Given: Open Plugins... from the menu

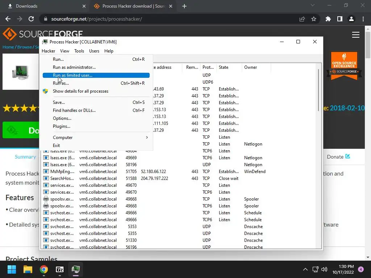Looking at the screenshot, I should [x=96, y=126].
